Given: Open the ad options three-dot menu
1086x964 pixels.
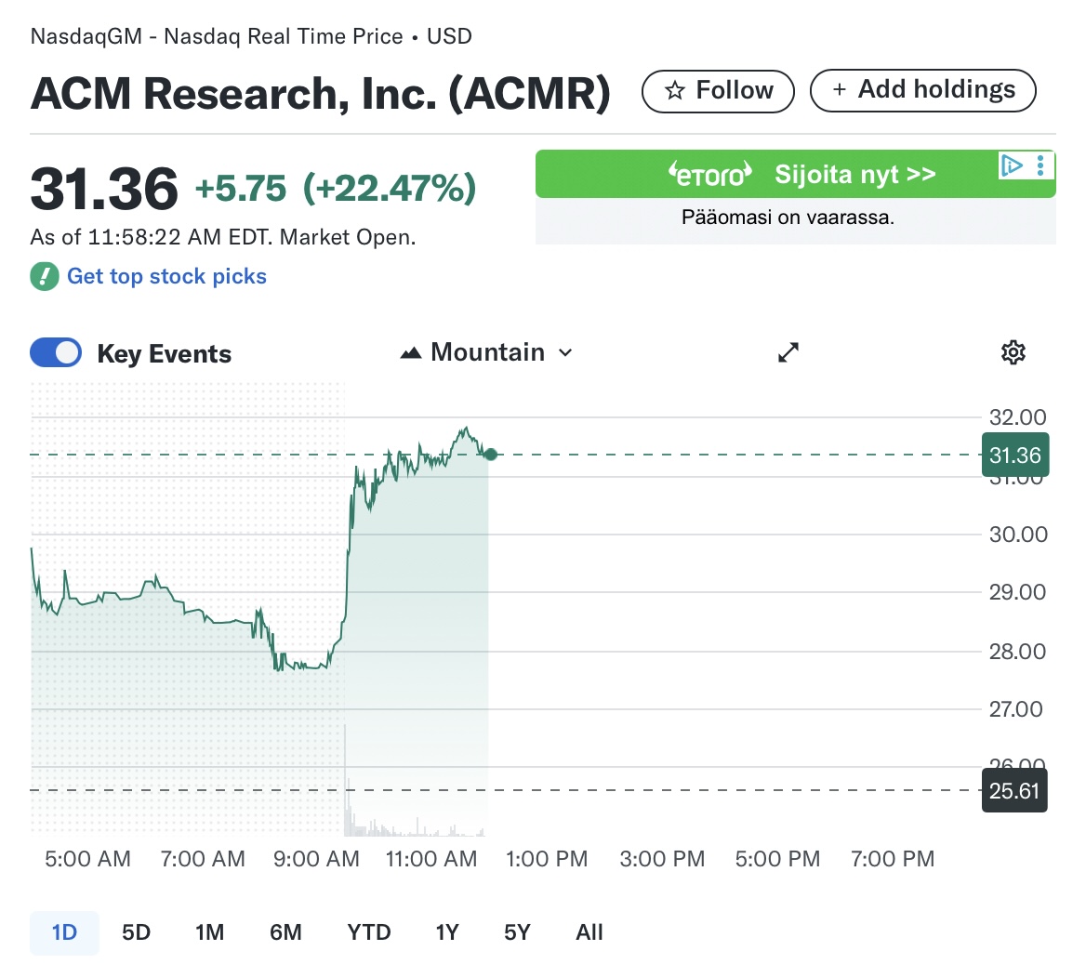Looking at the screenshot, I should [x=1040, y=165].
